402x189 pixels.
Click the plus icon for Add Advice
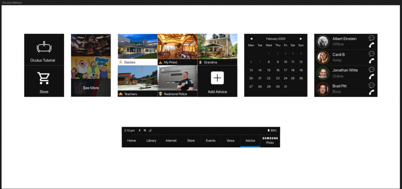pos(217,78)
